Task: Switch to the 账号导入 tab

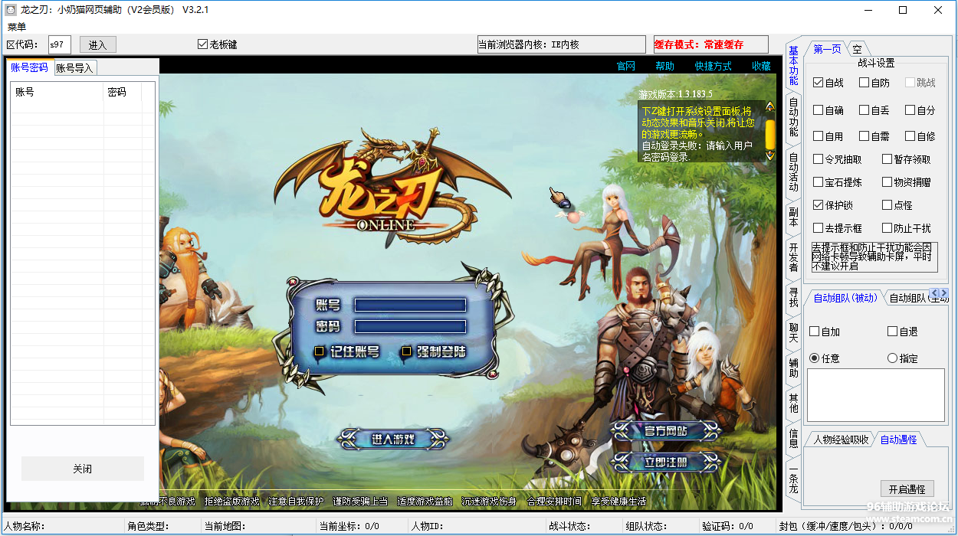Action: click(x=74, y=67)
